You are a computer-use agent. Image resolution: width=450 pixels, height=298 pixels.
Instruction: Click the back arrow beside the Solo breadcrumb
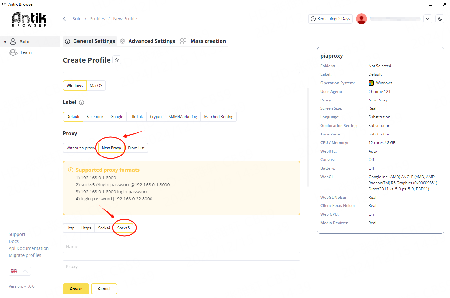tap(64, 19)
